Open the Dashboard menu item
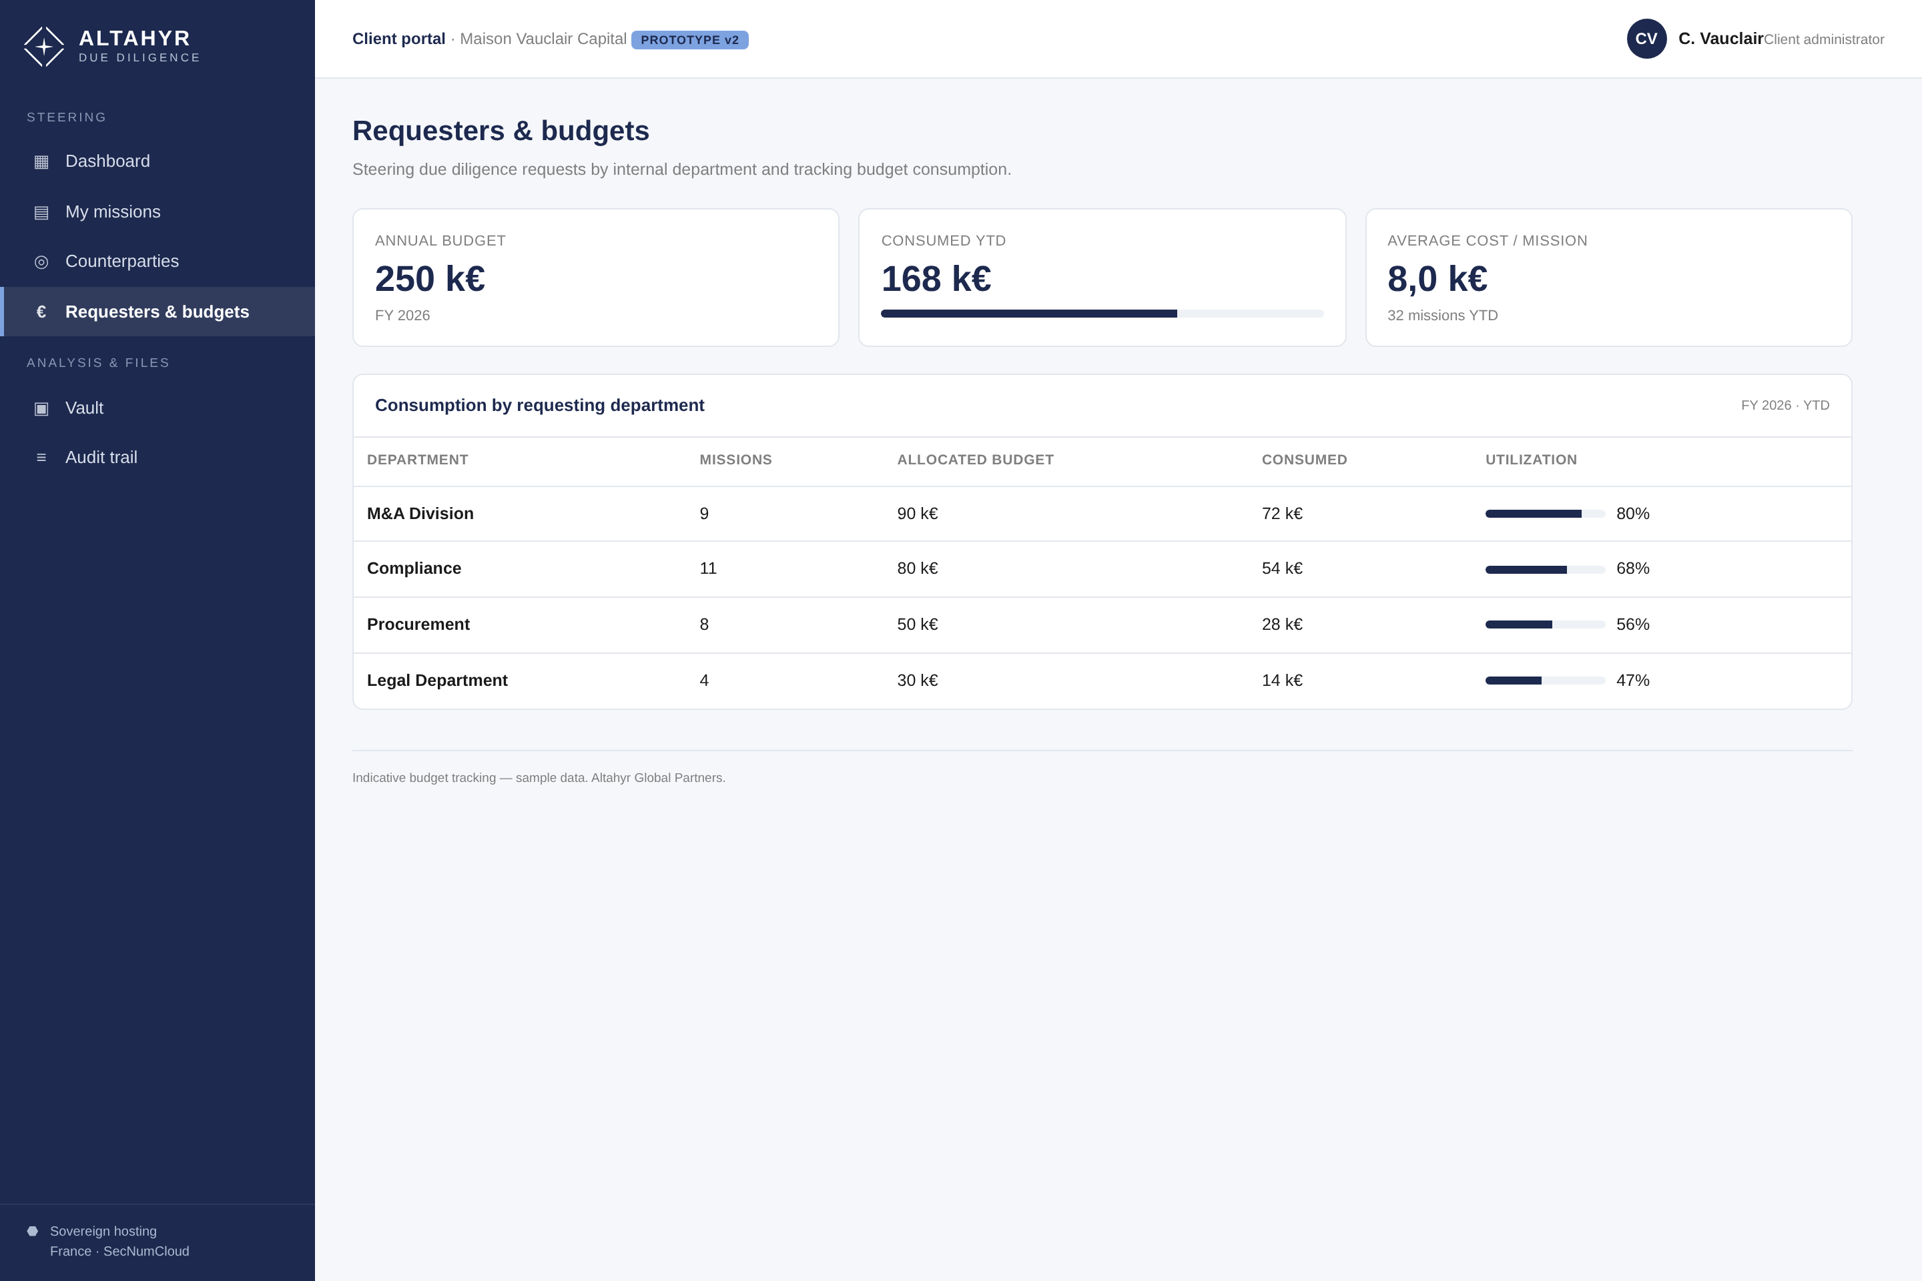The width and height of the screenshot is (1922, 1281). pos(157,161)
